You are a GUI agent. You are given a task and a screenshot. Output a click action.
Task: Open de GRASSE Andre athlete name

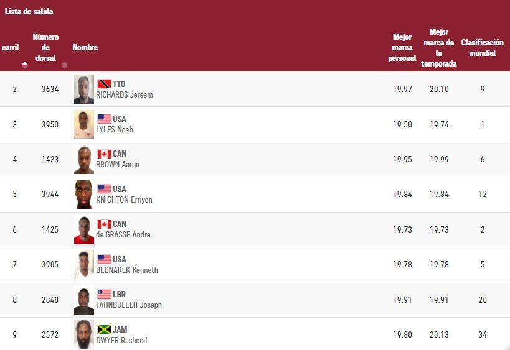pyautogui.click(x=123, y=235)
